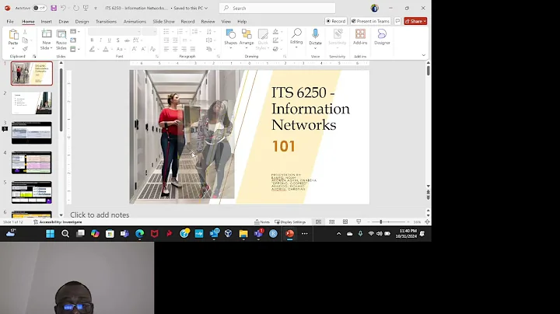Switch to the Review tab
The width and height of the screenshot is (560, 314).
(x=208, y=22)
